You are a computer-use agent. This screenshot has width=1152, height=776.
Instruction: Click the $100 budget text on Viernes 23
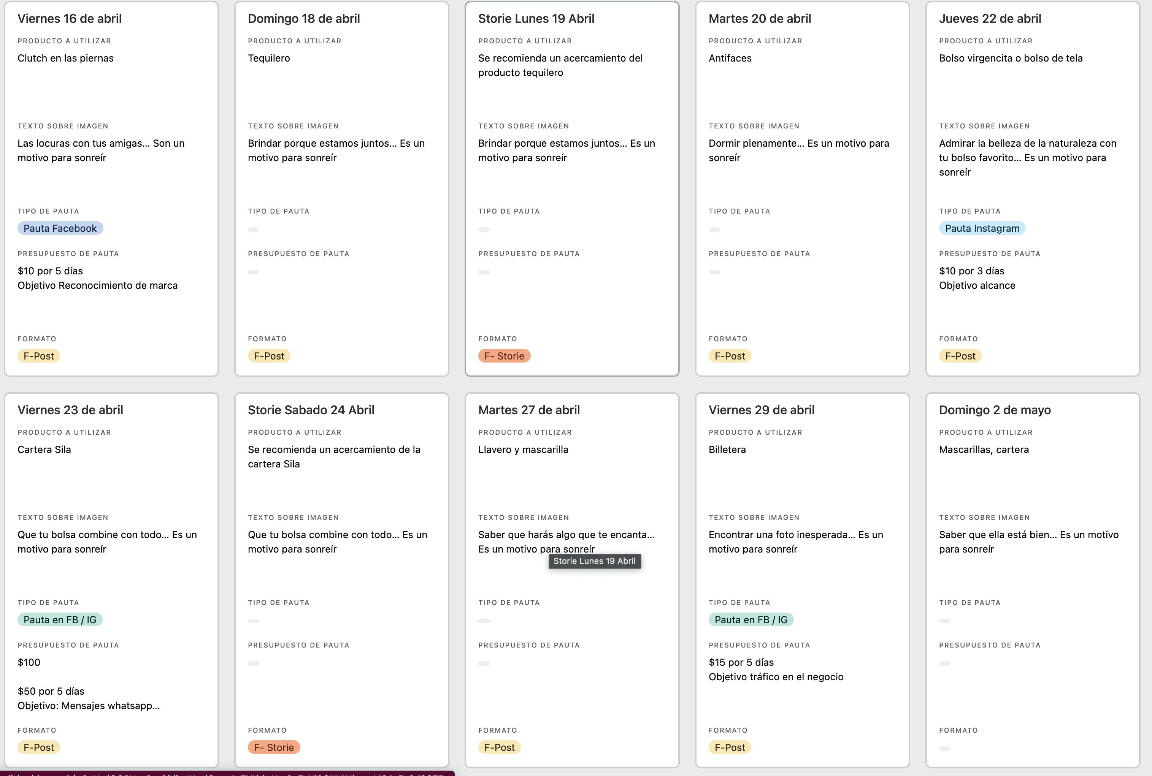click(x=29, y=662)
